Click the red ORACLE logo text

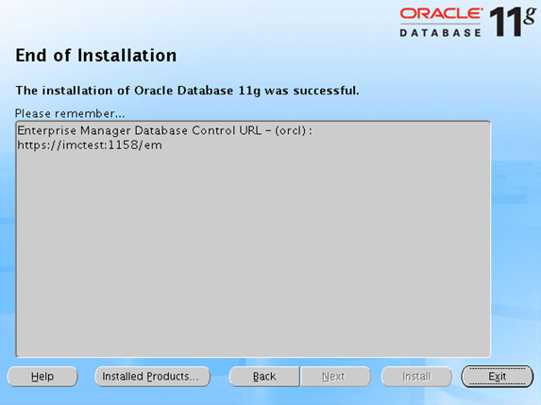[x=441, y=14]
